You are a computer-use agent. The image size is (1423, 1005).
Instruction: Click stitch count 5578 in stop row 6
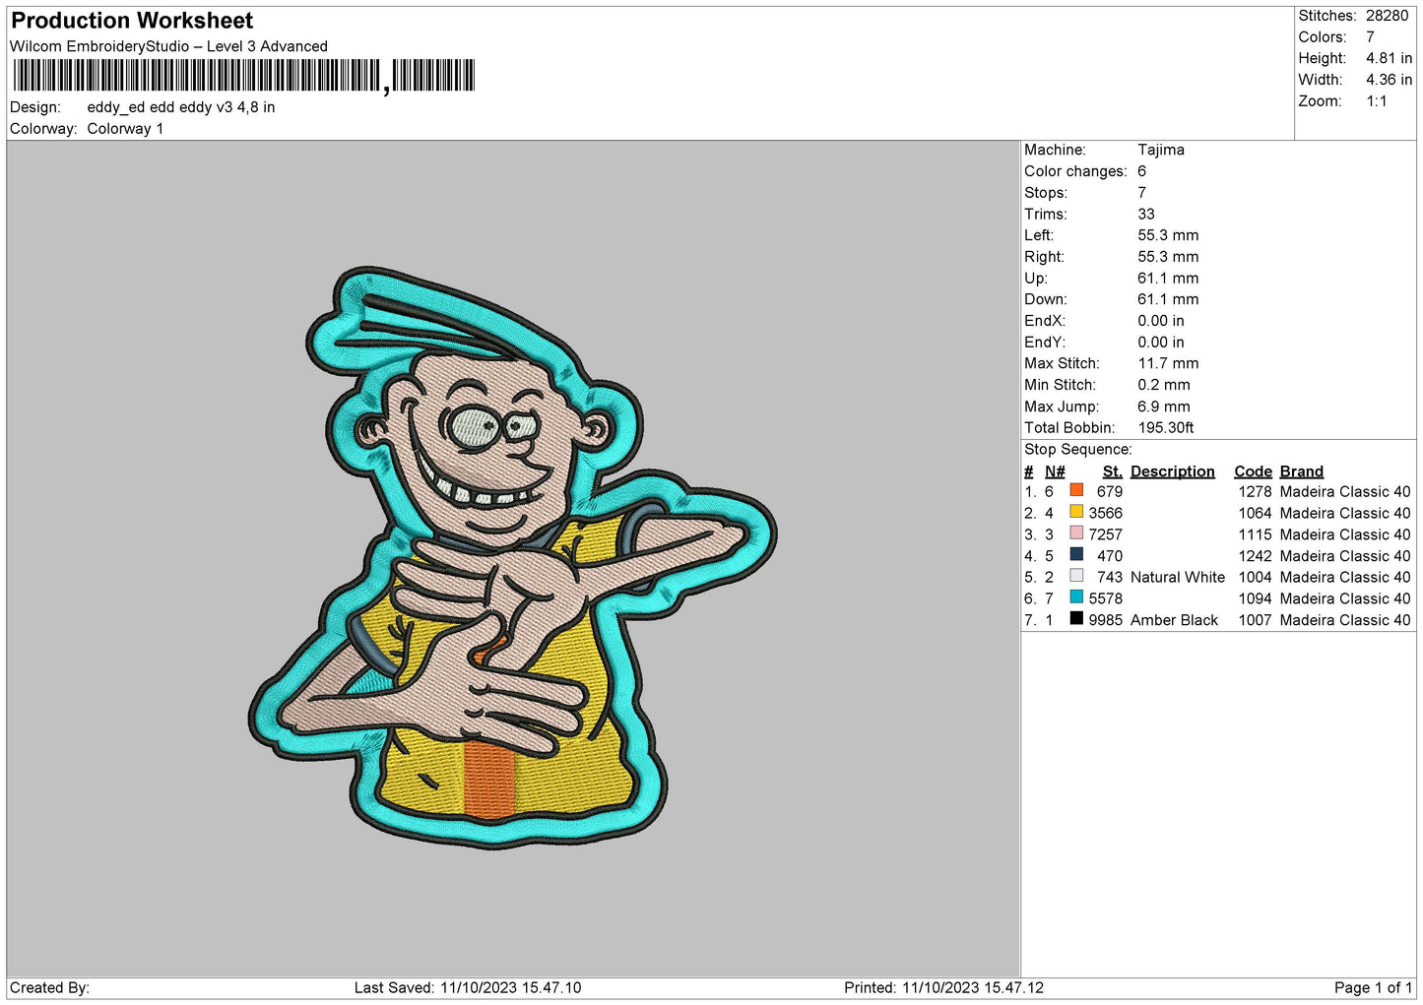[x=1106, y=598]
